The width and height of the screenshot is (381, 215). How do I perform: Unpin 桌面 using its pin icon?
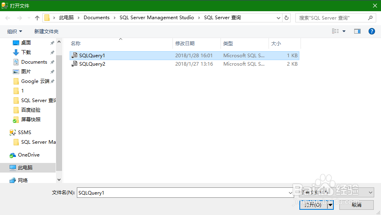[52, 43]
